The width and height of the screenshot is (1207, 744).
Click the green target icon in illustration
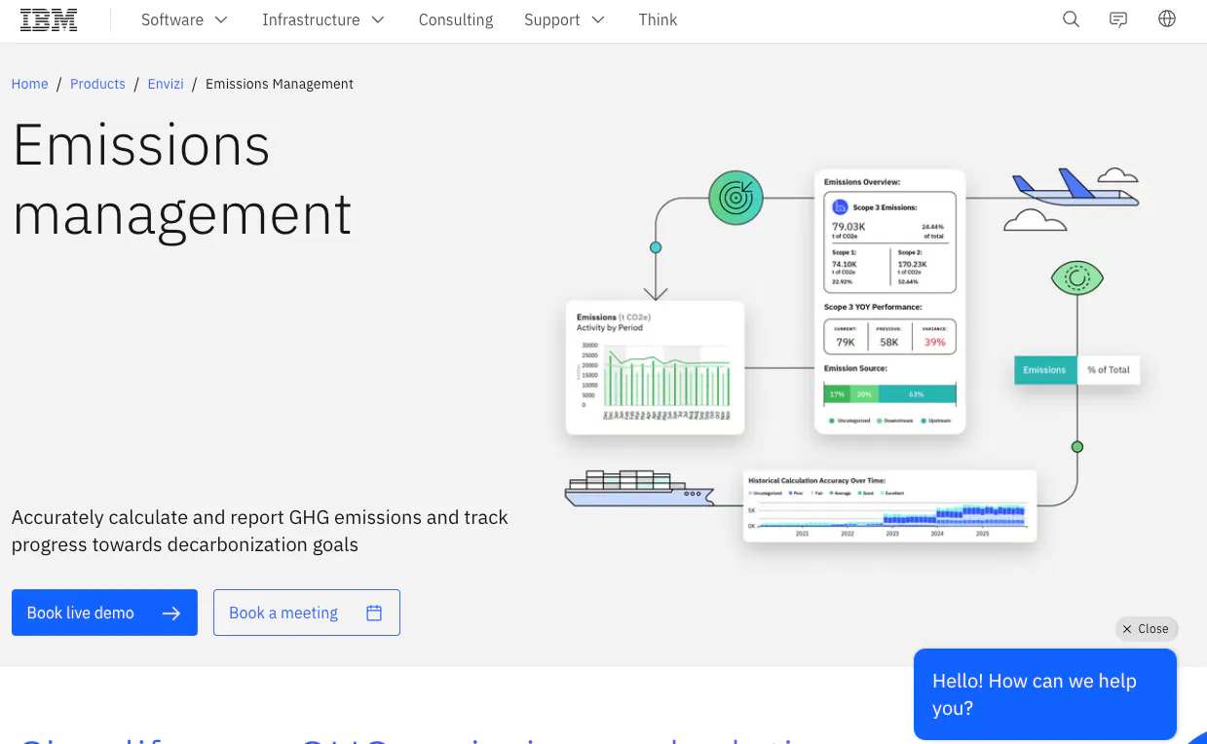tap(736, 198)
